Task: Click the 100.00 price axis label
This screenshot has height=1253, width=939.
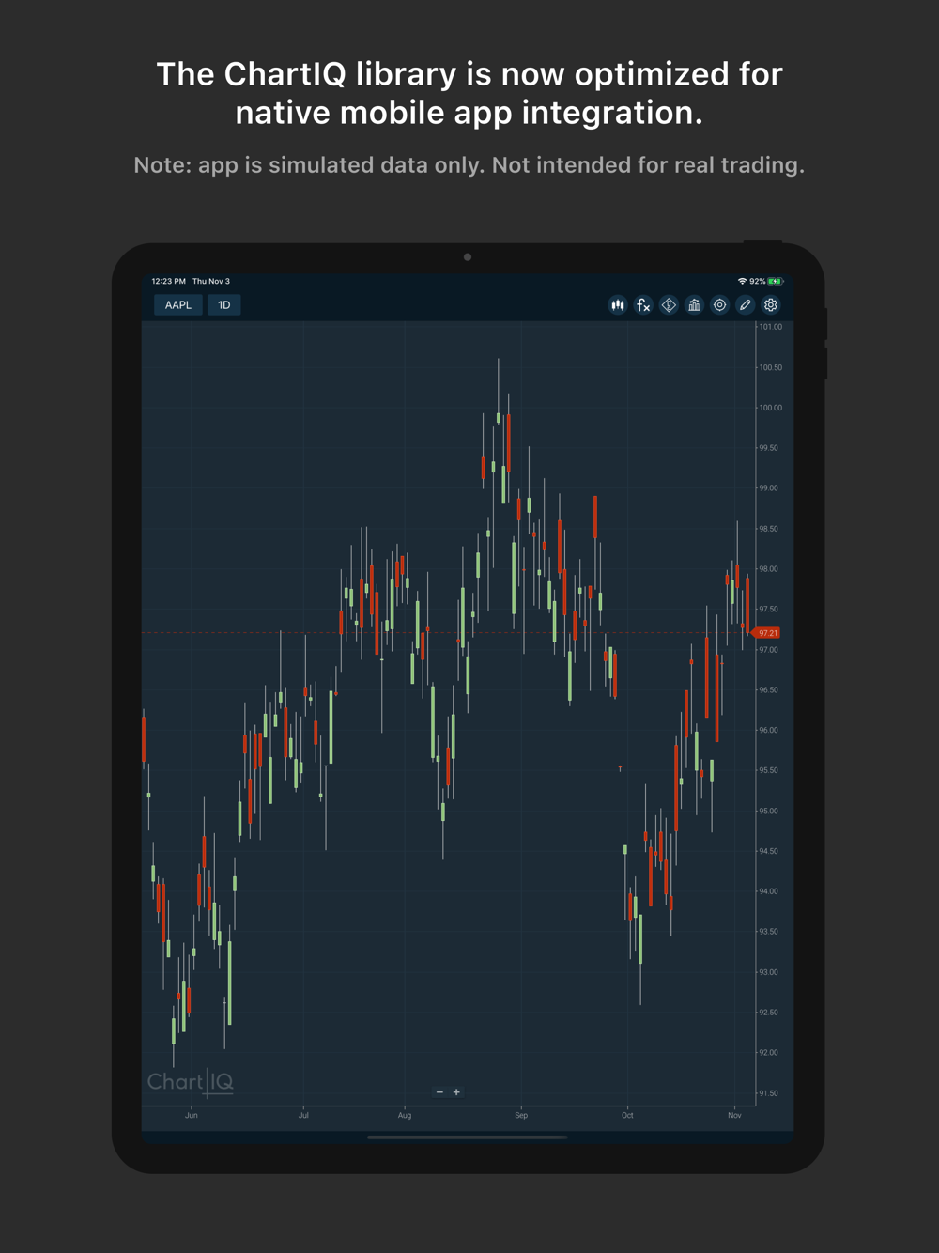Action: pos(771,408)
